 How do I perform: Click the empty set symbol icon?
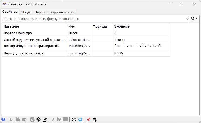74,119
